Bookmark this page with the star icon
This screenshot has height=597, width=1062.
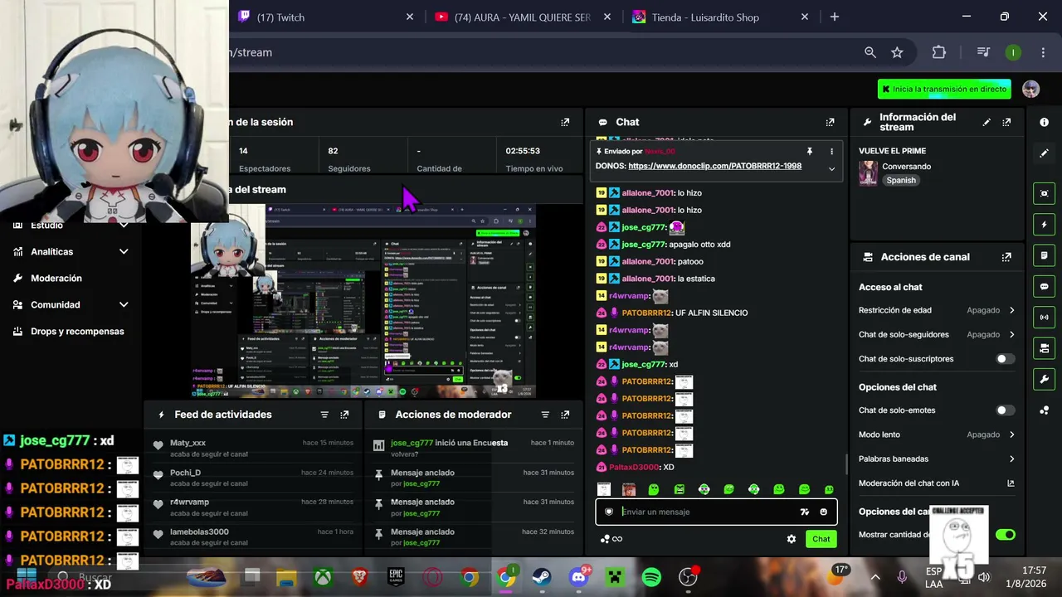[897, 52]
